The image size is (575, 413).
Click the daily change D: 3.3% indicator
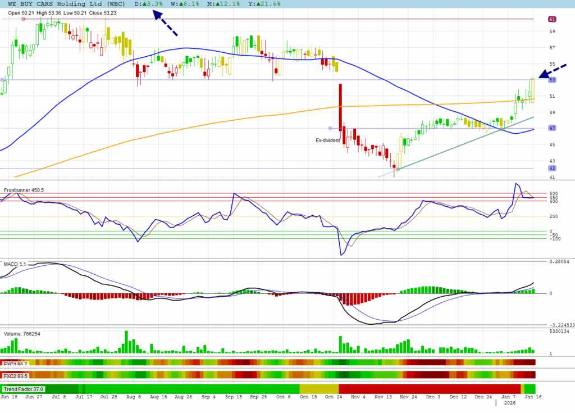pyautogui.click(x=151, y=4)
